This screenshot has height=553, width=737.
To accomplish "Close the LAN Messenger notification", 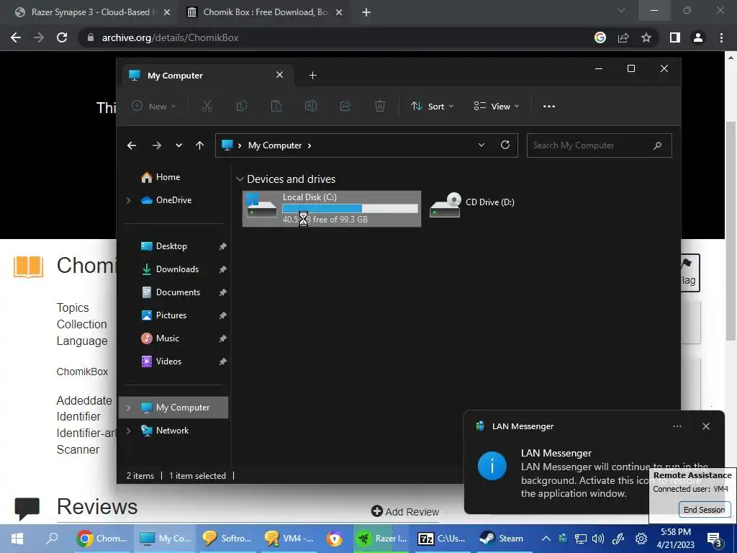I will 706,426.
